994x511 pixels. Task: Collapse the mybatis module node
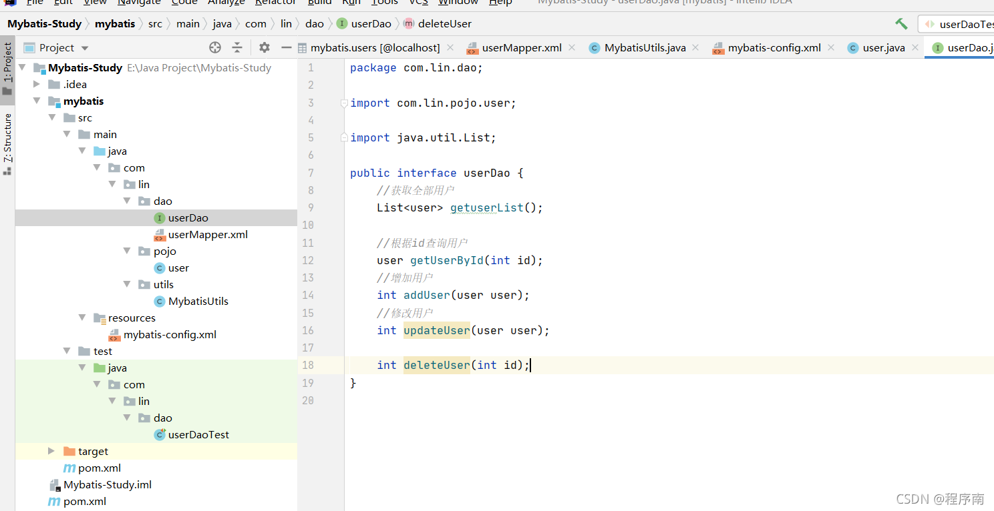tap(37, 101)
